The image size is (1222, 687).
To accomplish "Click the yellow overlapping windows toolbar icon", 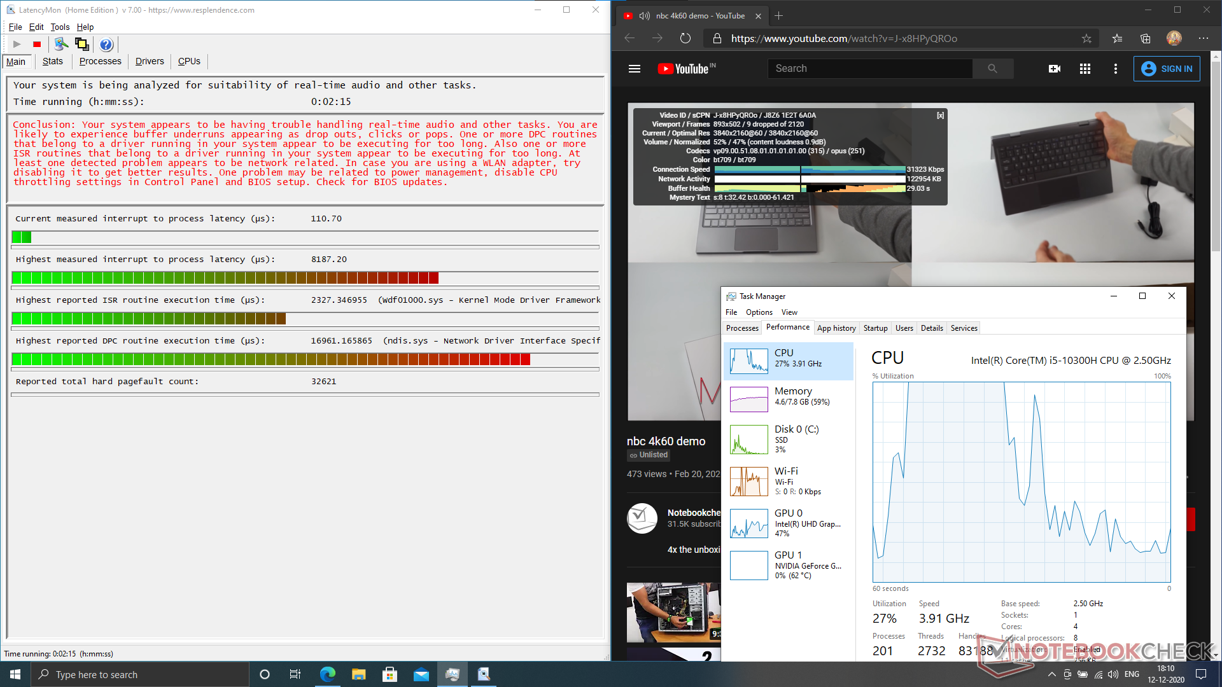I will click(82, 45).
